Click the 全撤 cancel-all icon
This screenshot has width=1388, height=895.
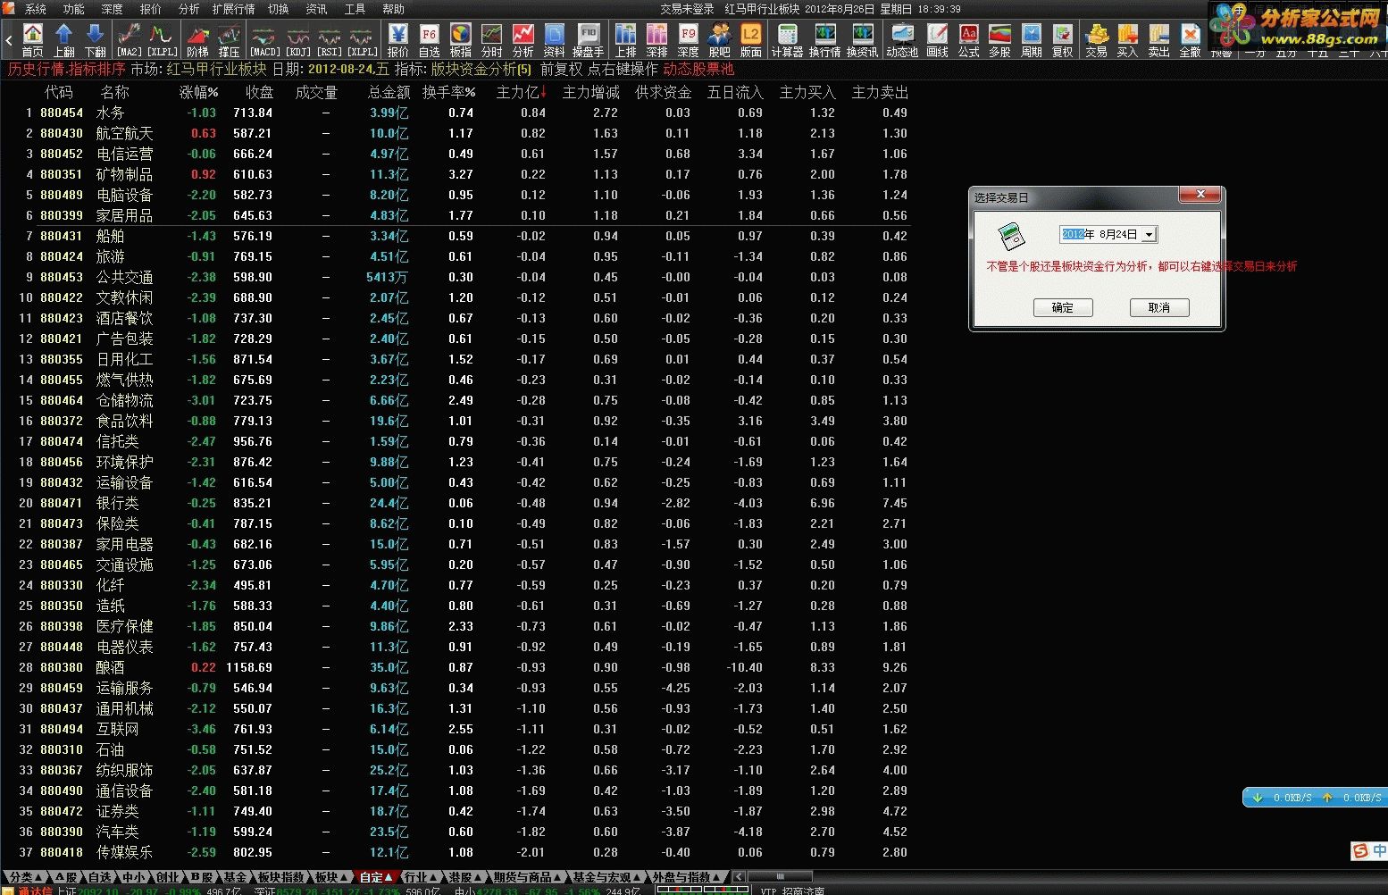coord(1190,40)
